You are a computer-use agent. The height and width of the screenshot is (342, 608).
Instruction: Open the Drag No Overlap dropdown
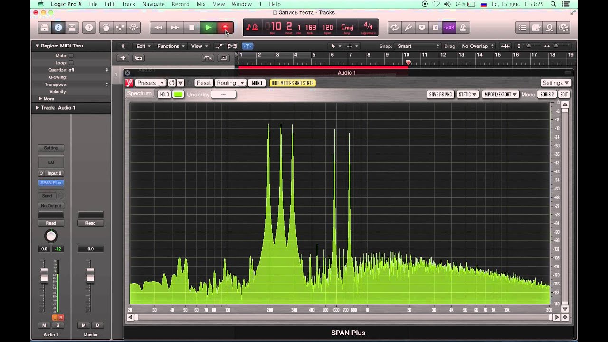coord(478,46)
